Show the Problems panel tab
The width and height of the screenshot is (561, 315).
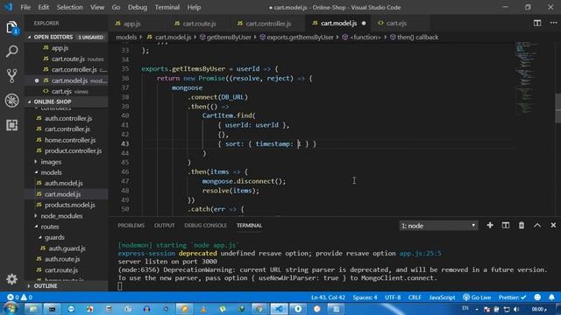tap(131, 226)
